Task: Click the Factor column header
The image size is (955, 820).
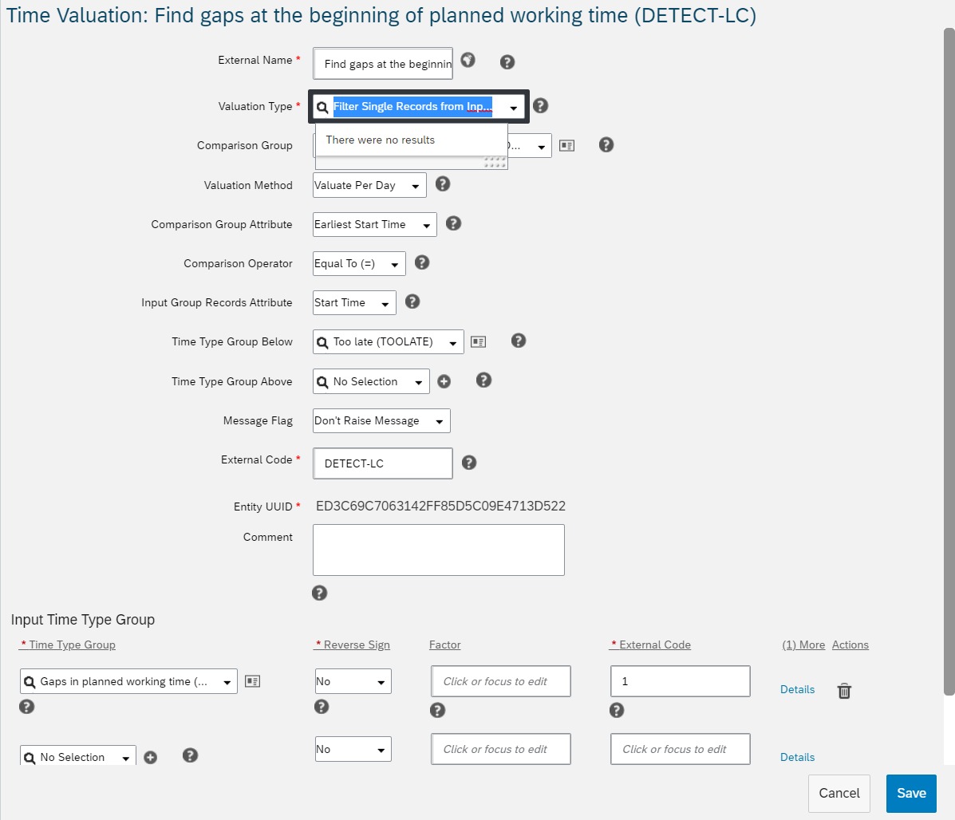Action: click(x=444, y=645)
